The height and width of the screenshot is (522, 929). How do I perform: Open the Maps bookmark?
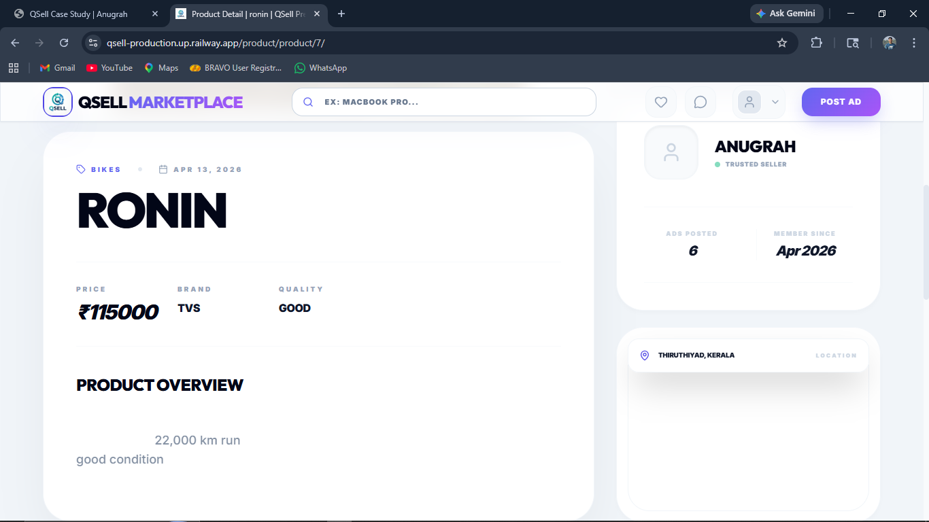click(x=161, y=68)
